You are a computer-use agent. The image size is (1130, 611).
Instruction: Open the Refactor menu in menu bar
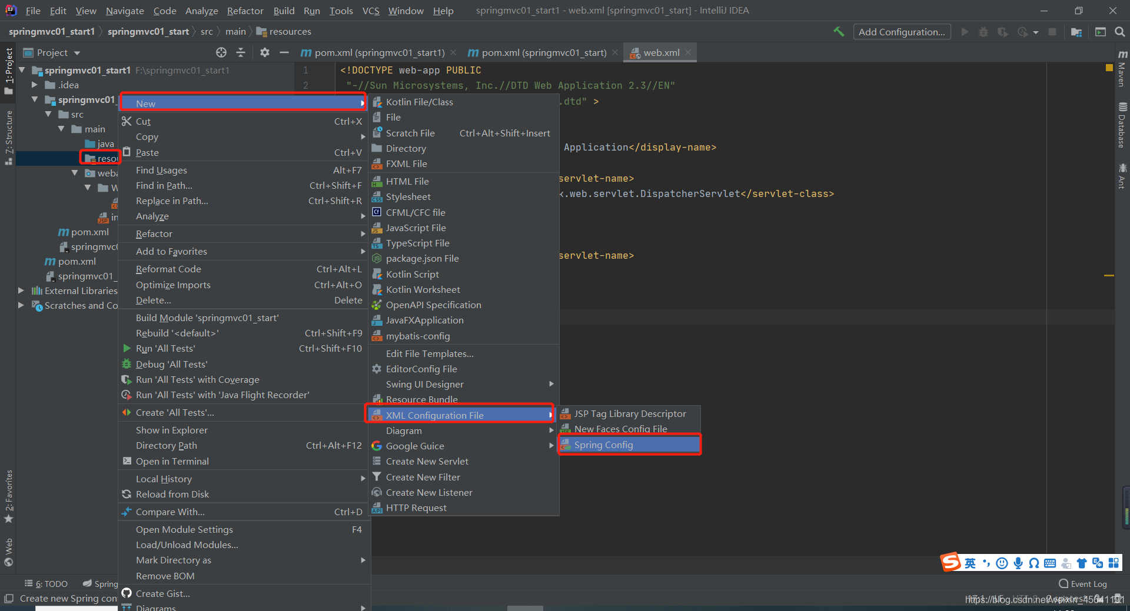[245, 11]
